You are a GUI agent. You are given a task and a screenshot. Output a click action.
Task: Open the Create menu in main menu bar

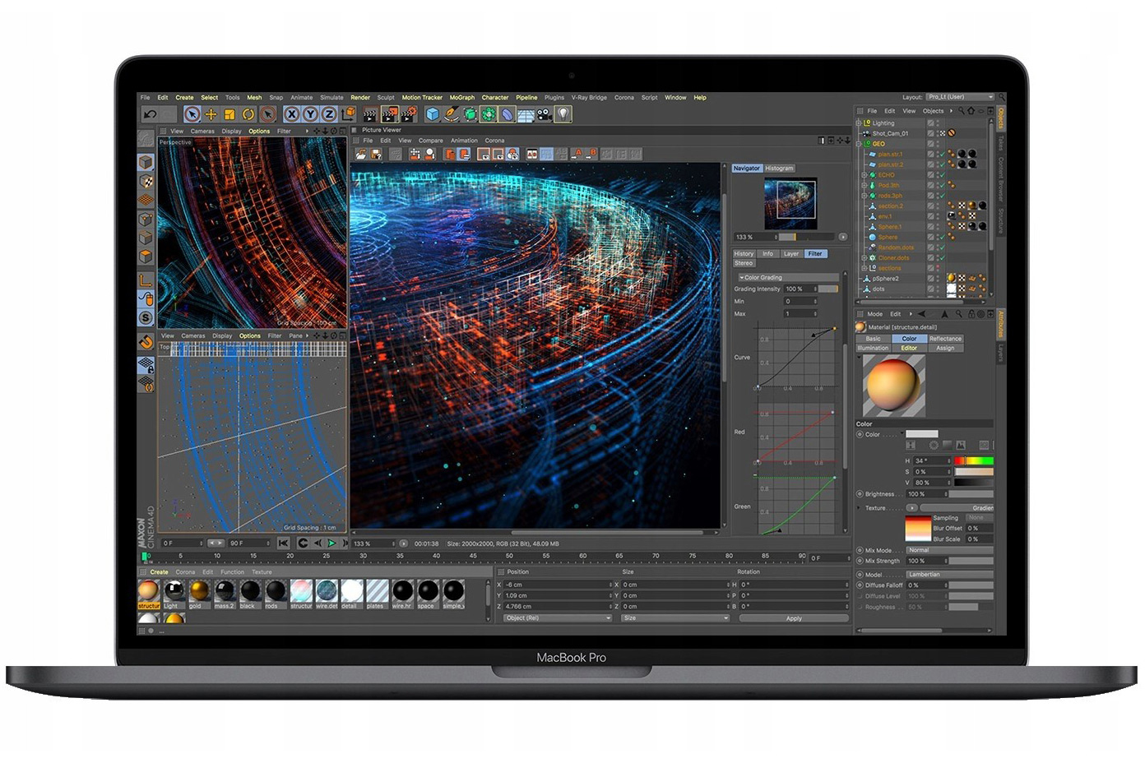coord(184,98)
